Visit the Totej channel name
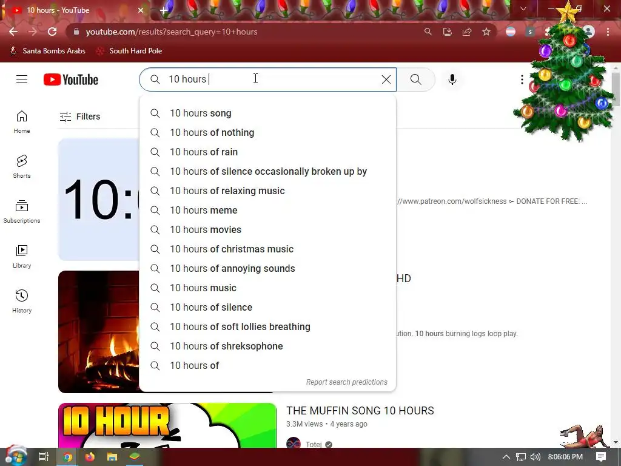The image size is (621, 466). click(x=314, y=444)
